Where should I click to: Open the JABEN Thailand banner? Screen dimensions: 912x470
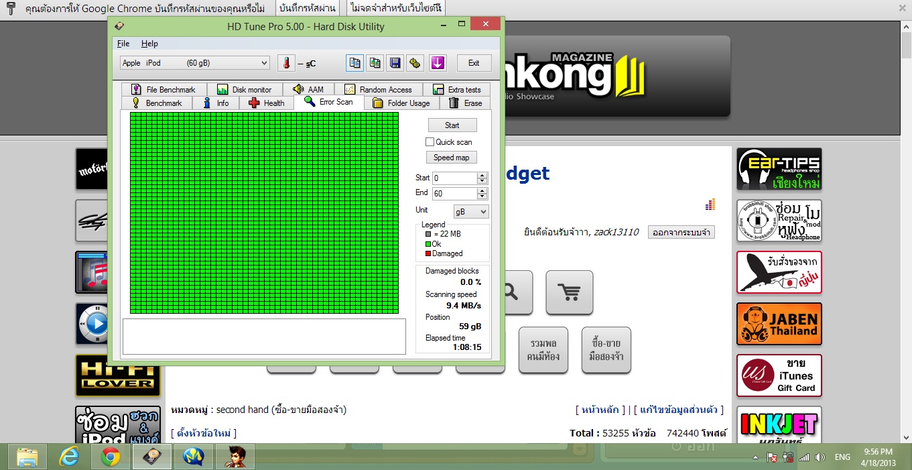tap(779, 324)
